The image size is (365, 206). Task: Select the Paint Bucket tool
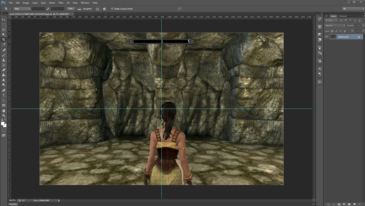click(4, 75)
